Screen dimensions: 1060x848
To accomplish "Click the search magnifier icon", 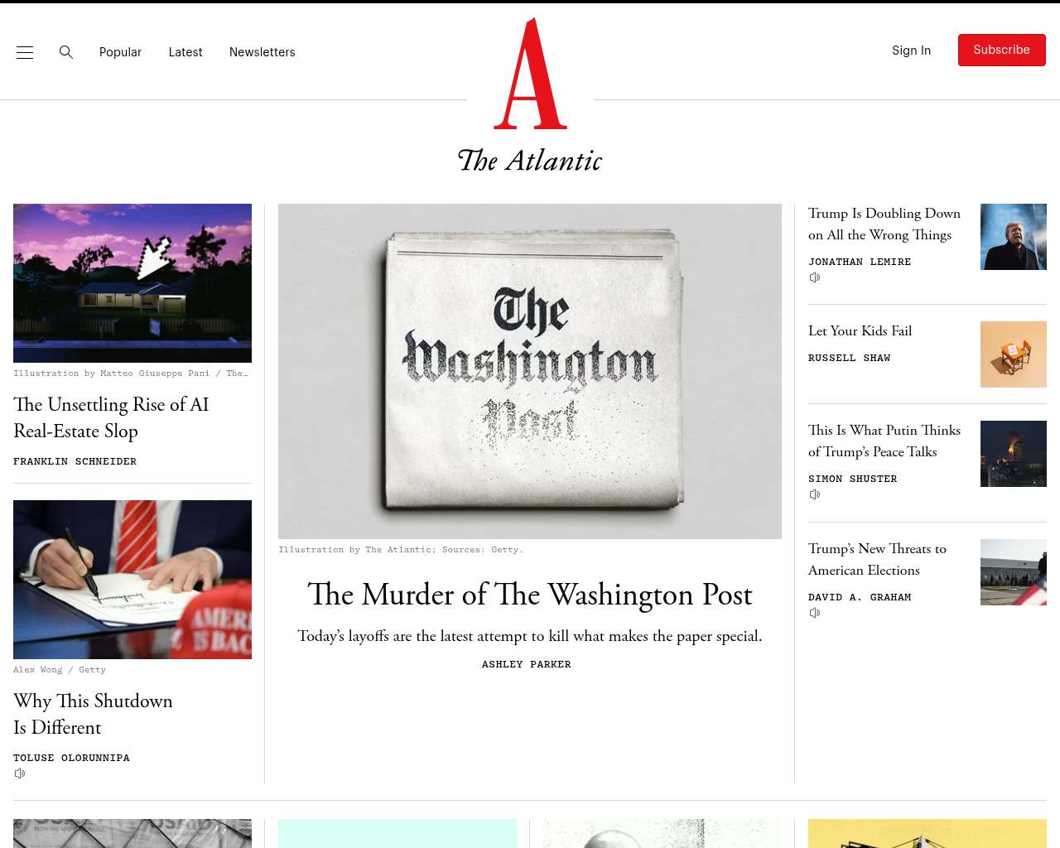I will 66,52.
